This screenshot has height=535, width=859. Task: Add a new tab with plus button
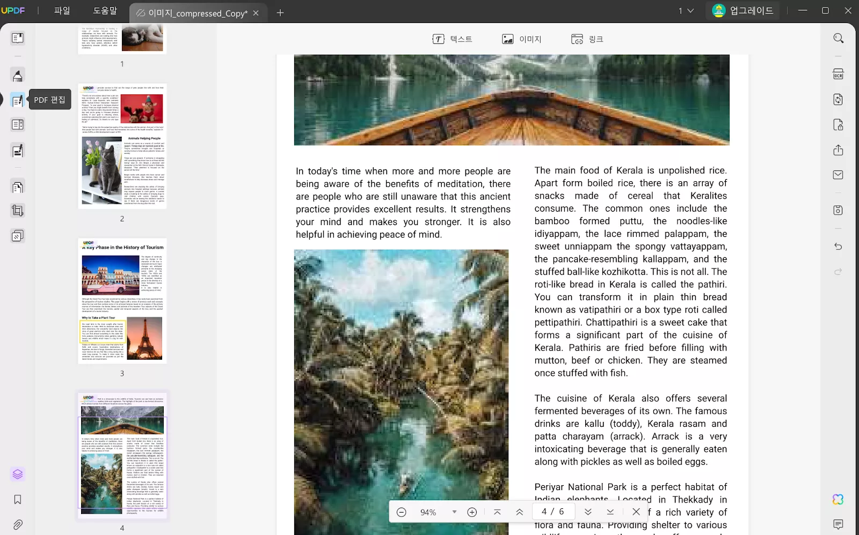coord(280,13)
